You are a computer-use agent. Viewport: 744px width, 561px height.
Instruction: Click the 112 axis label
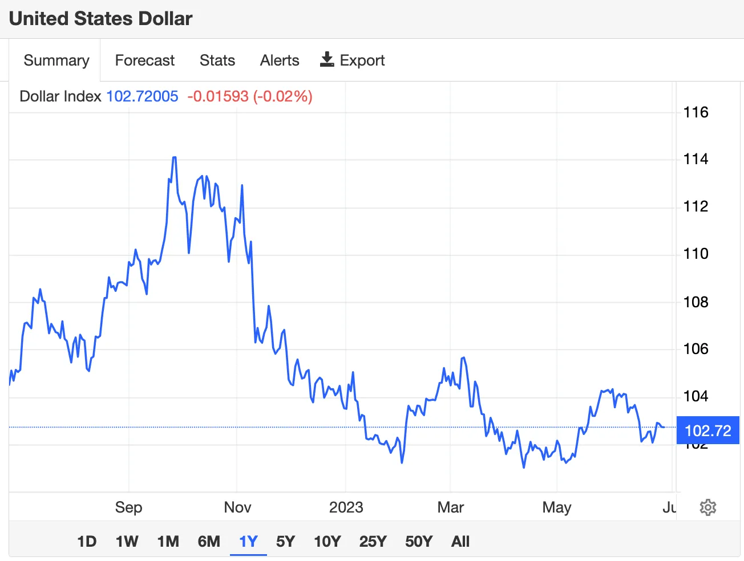[696, 206]
